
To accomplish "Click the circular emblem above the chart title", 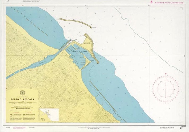I will [22, 93].
